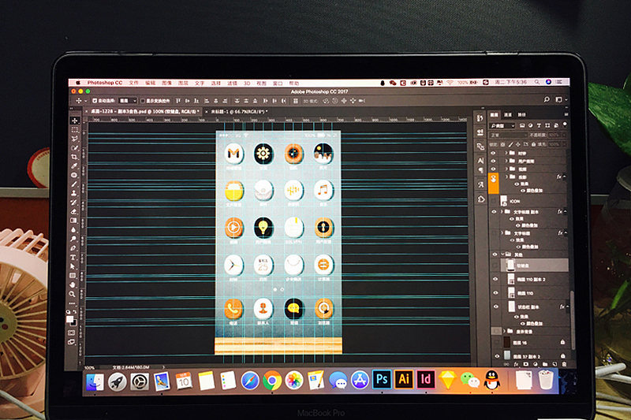Expand the 文字标题 副本 group
Image resolution: width=631 pixels, height=420 pixels.
coord(502,211)
